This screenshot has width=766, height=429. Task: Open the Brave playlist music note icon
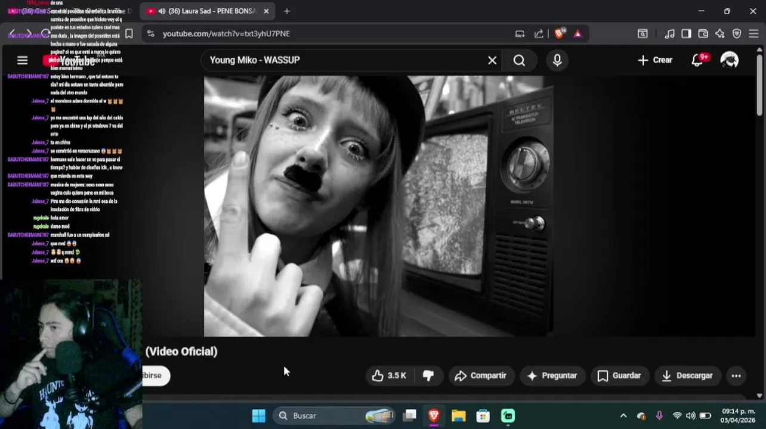pyautogui.click(x=670, y=33)
